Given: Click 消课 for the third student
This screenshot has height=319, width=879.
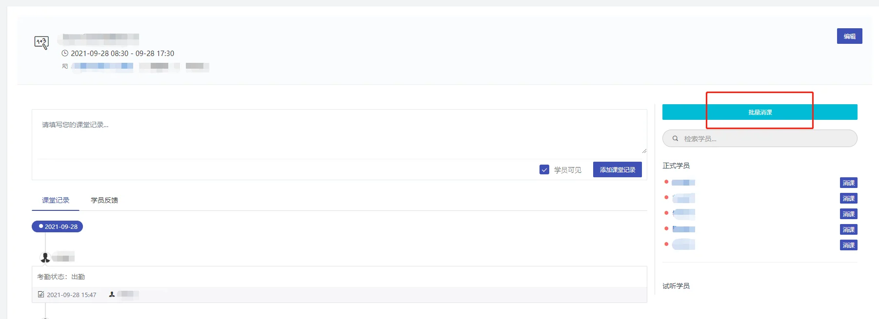Looking at the screenshot, I should tap(849, 214).
